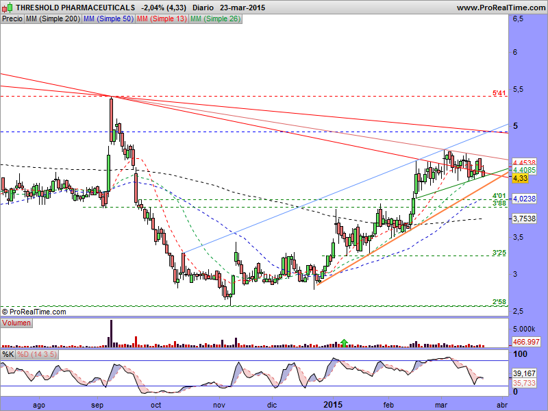The height and width of the screenshot is (411, 548).
Task: Click the date 23-mar-2015 in title
Action: point(242,8)
